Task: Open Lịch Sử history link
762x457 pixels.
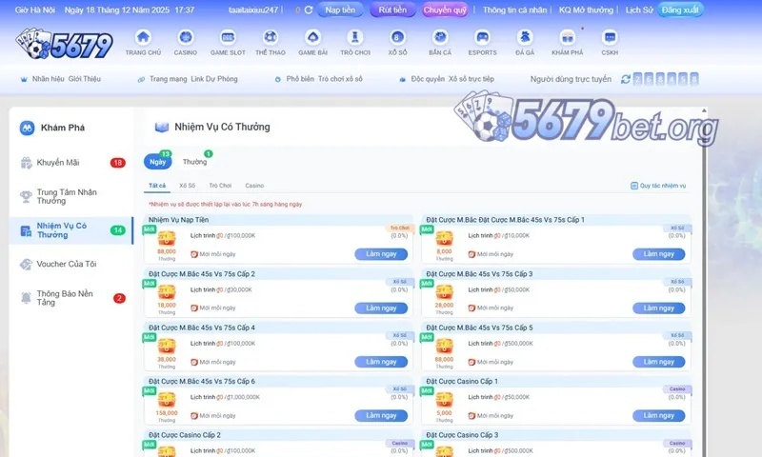Action: pos(639,10)
